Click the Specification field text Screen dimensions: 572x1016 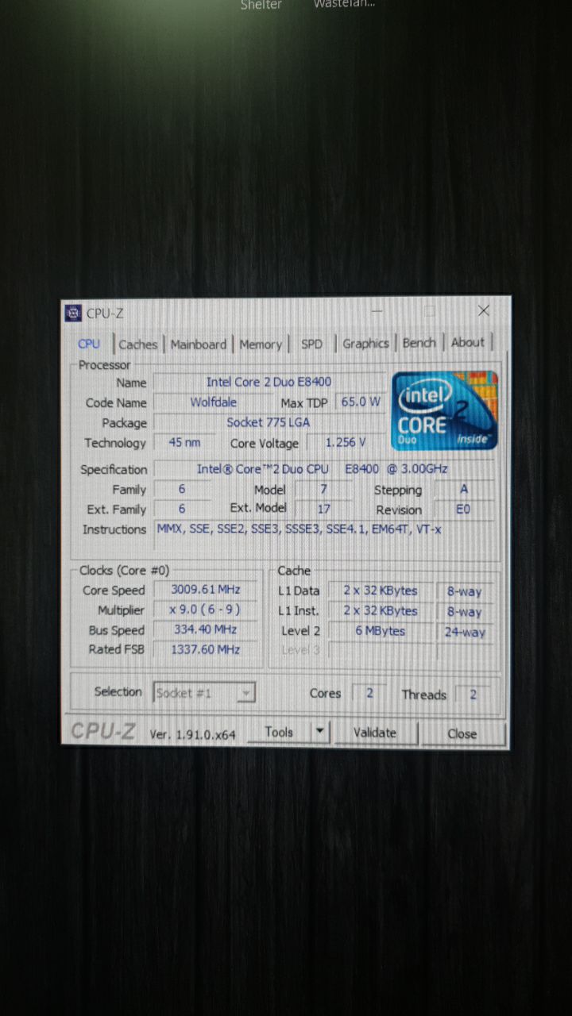[323, 469]
